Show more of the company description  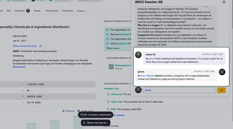pyautogui.click(x=19, y=67)
